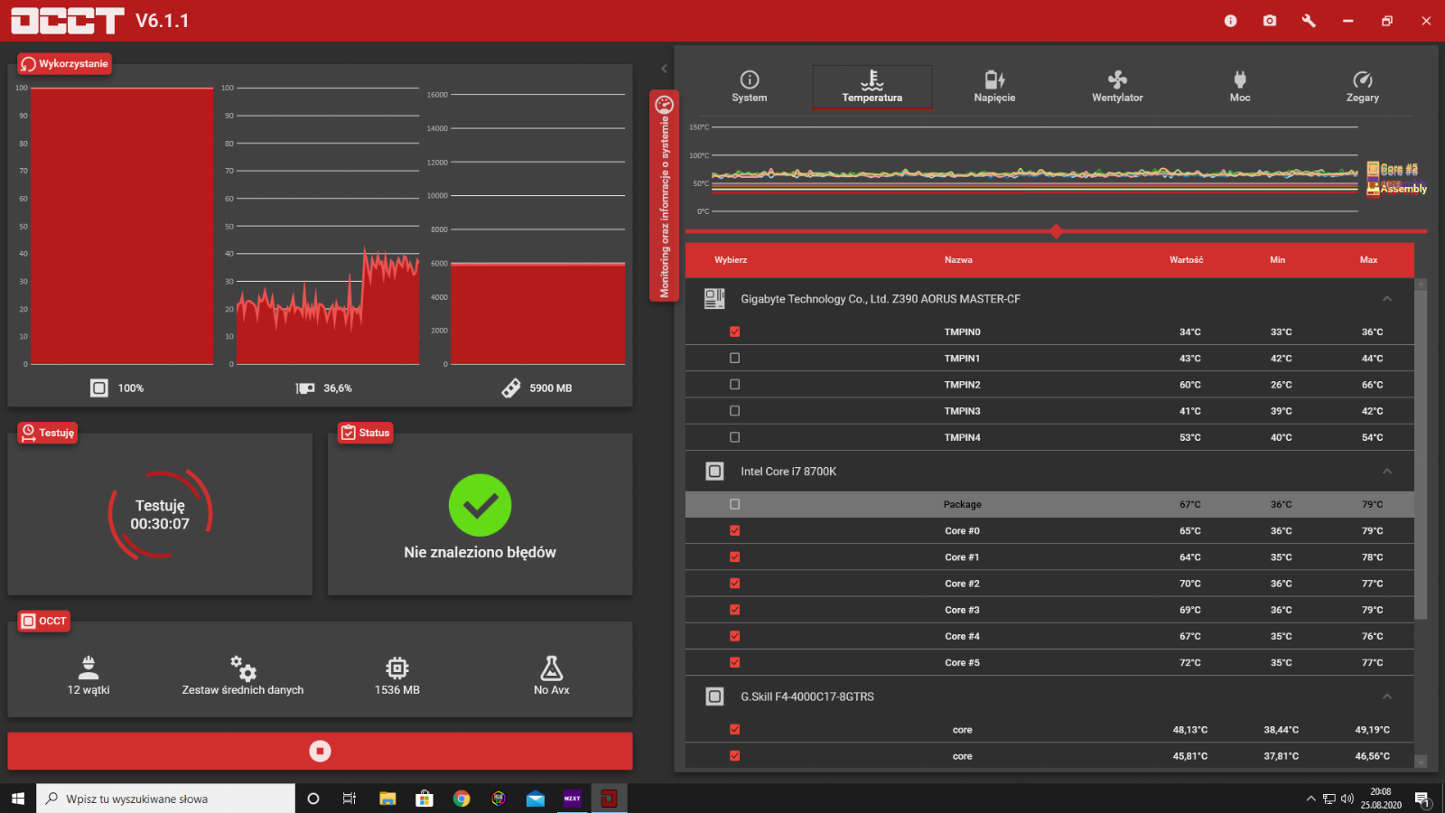1445x813 pixels.
Task: Click the Wykorzystanie panel label
Action: 65,64
